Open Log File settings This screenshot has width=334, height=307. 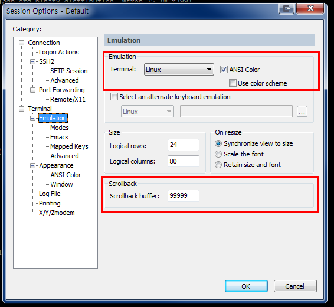50,194
